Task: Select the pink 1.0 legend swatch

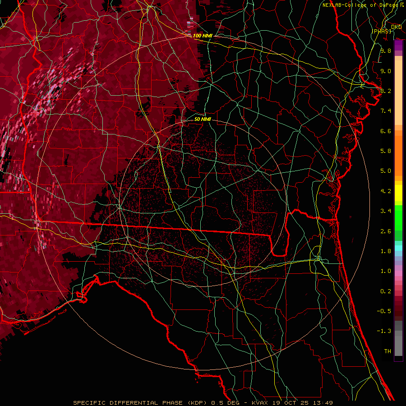Action: tap(398, 272)
